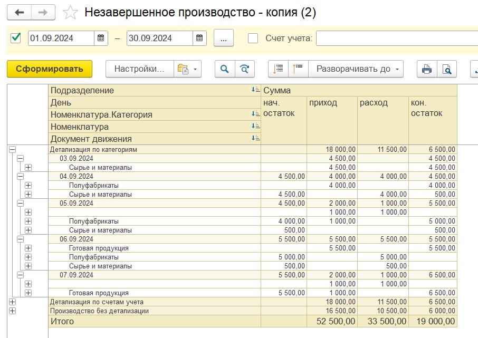This screenshot has width=478, height=338.
Task: Expand Сырье и материалы under 04.09.2024
Action: click(28, 194)
